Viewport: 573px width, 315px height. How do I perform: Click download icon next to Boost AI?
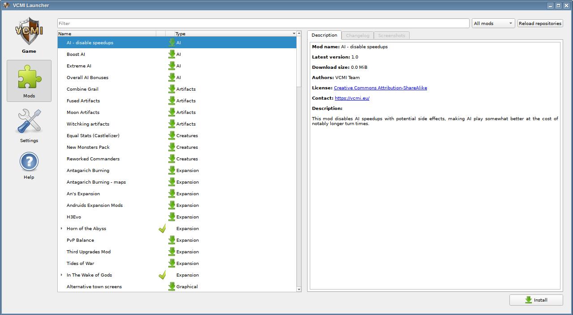click(x=171, y=54)
